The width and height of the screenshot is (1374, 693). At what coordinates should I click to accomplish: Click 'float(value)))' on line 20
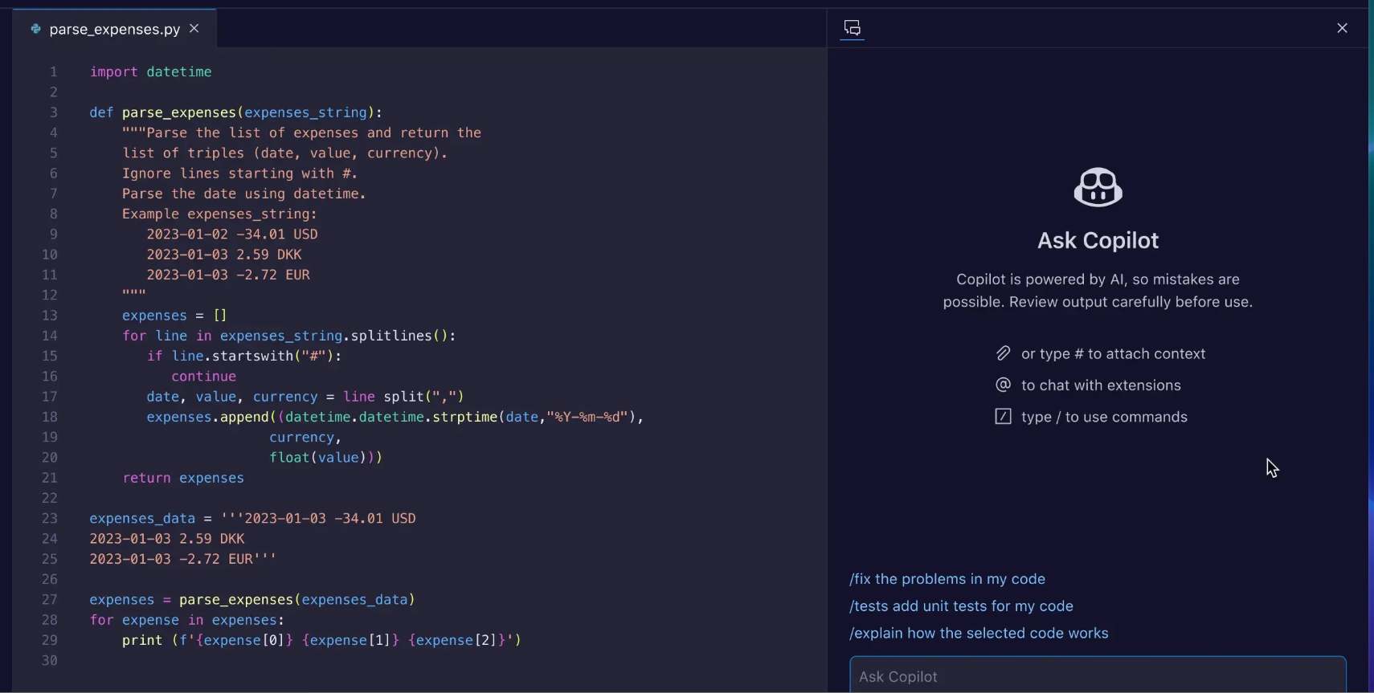coord(325,458)
